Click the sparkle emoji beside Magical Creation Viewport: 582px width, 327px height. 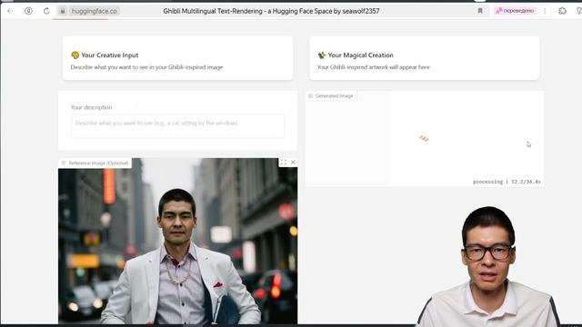pyautogui.click(x=321, y=55)
